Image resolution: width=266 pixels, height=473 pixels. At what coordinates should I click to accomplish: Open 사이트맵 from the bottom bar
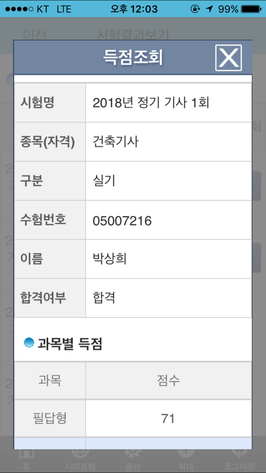tap(80, 460)
